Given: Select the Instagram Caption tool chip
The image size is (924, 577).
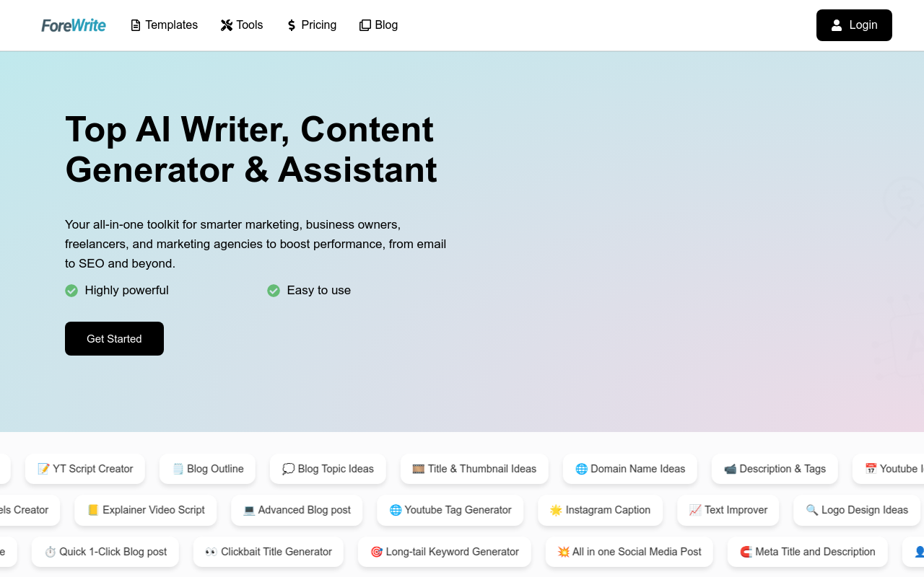Looking at the screenshot, I should (x=601, y=510).
